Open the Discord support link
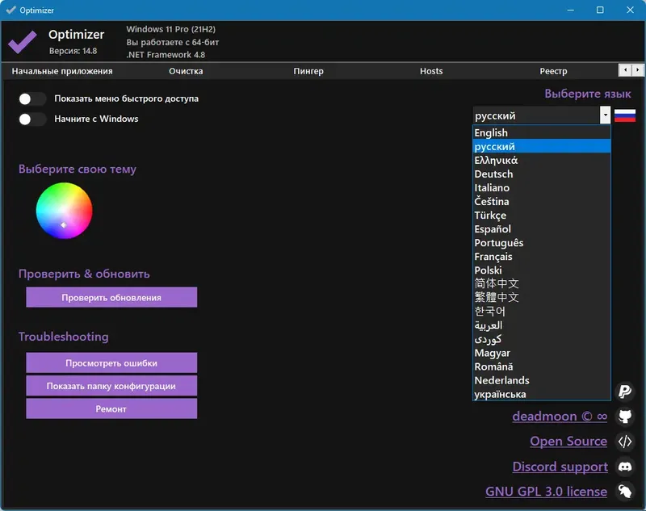 [560, 467]
